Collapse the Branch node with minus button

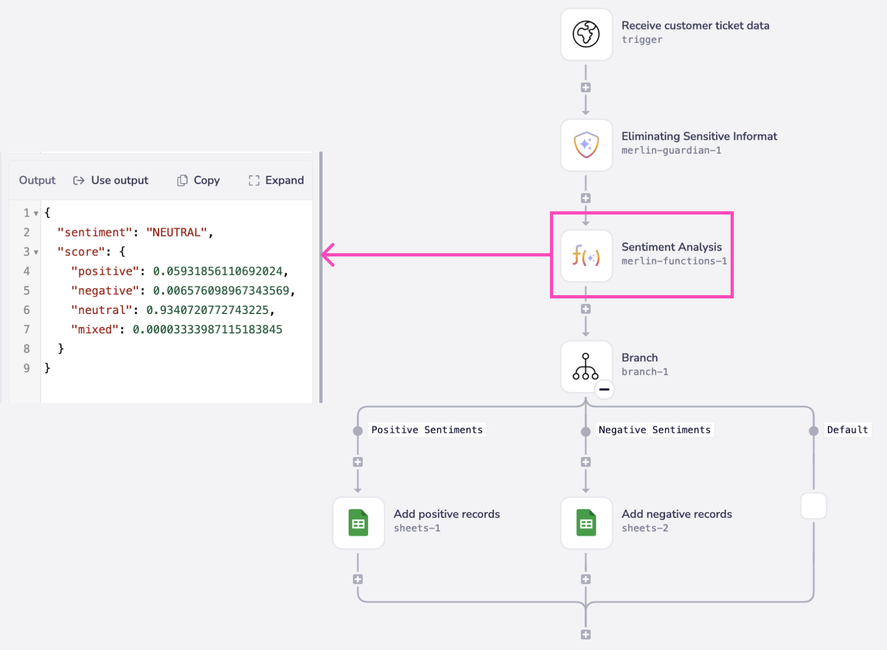click(x=604, y=389)
